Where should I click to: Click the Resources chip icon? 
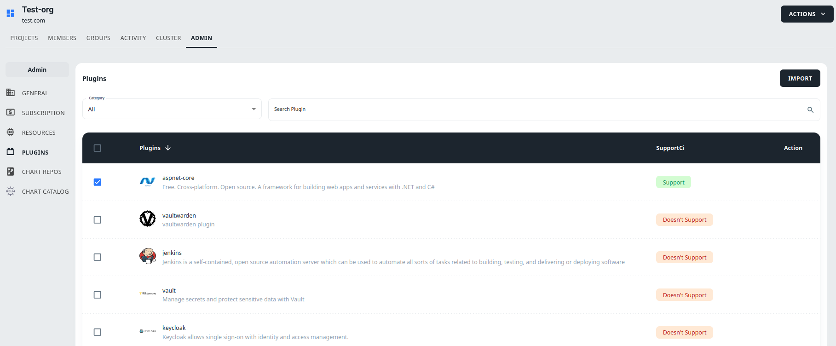coord(11,132)
